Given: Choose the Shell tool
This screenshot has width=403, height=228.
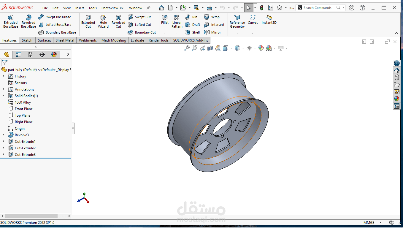Looking at the screenshot, I should 192,32.
